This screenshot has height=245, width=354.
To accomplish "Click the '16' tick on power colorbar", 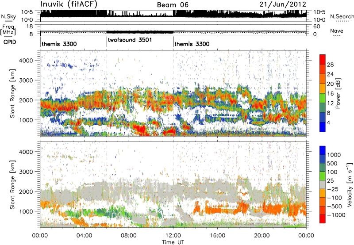I will [x=330, y=94].
